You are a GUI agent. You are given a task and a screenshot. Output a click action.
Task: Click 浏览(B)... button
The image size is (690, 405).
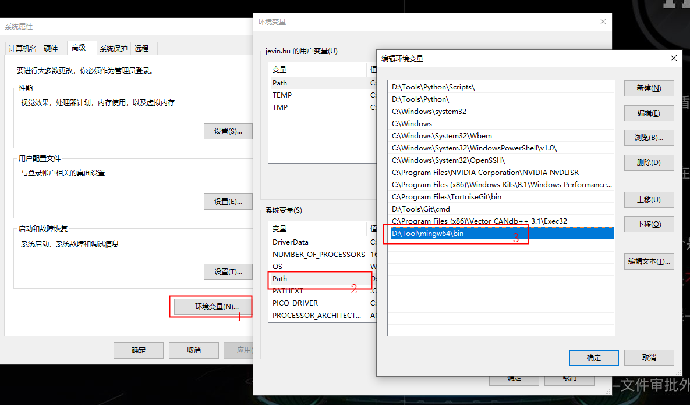point(649,138)
